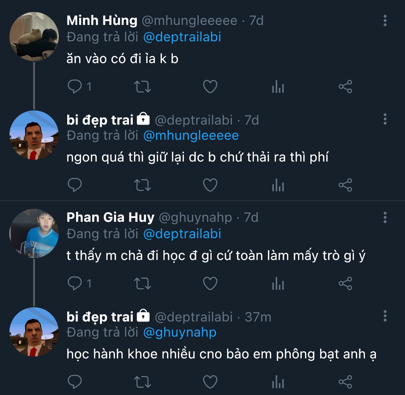Open Phan Gia Huy's avatar
The width and height of the screenshot is (405, 395).
click(x=34, y=233)
